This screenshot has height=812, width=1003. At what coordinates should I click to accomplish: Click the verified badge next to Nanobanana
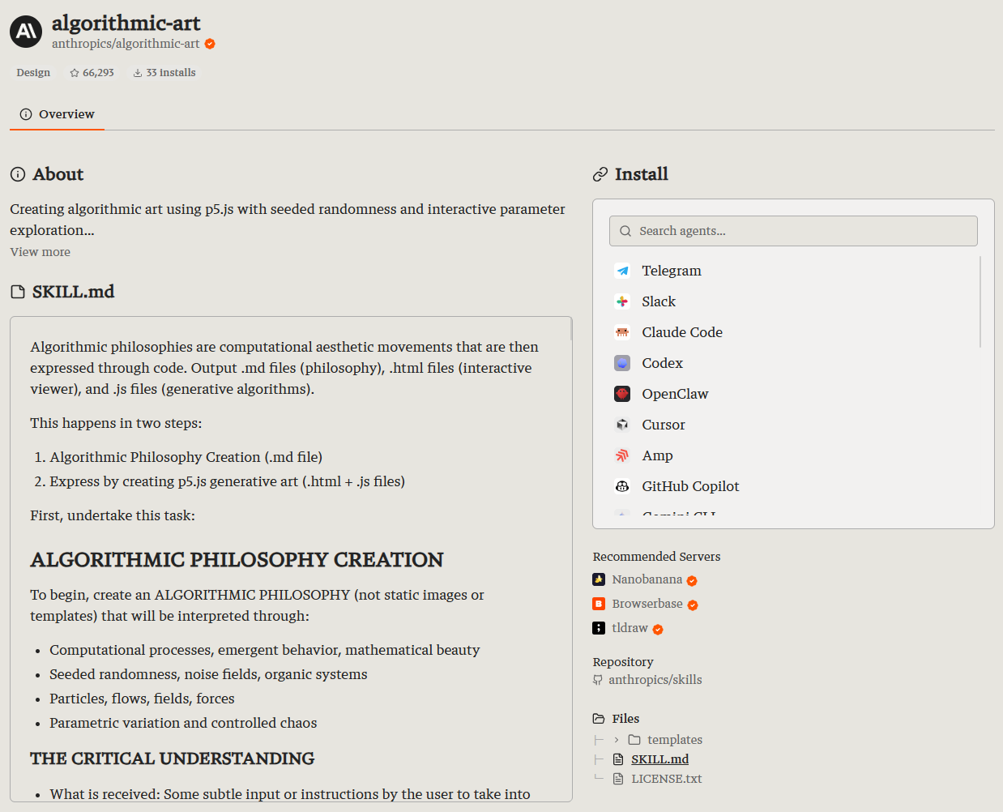(x=692, y=580)
